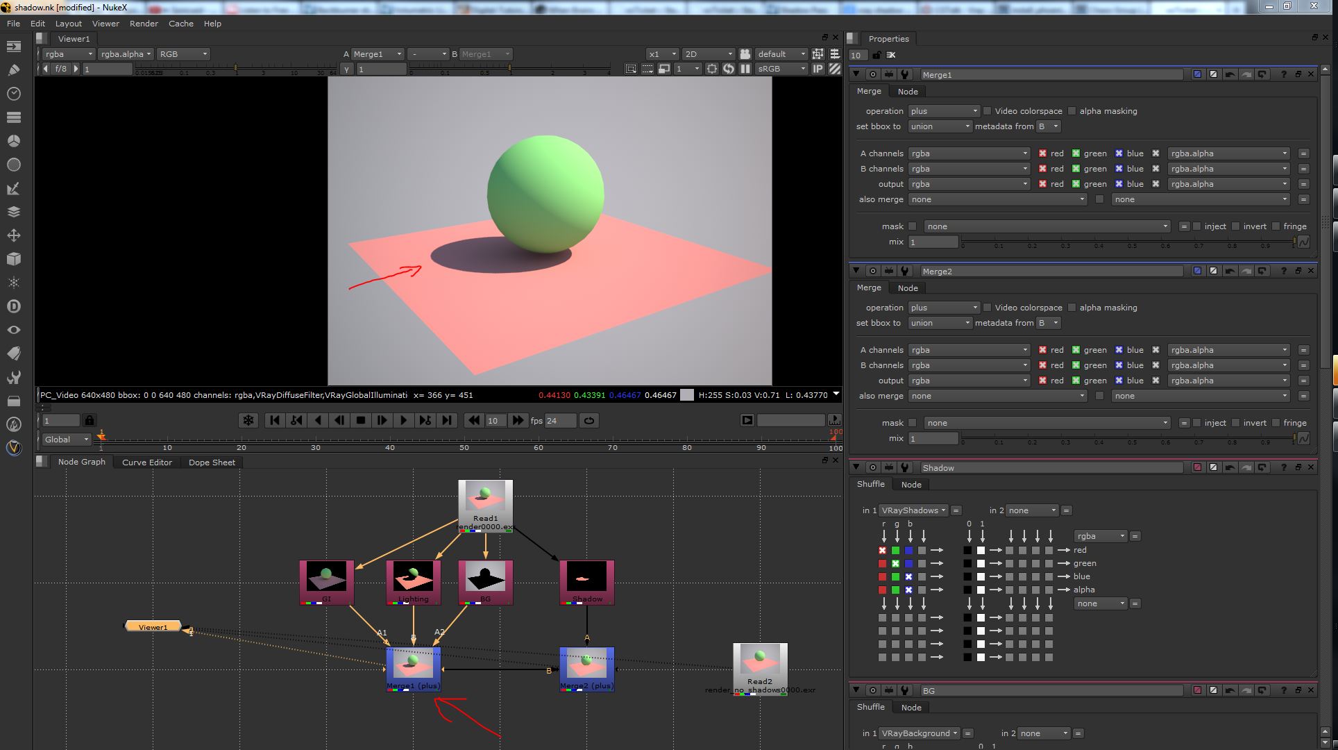Clear all Properties panels

[x=891, y=55]
